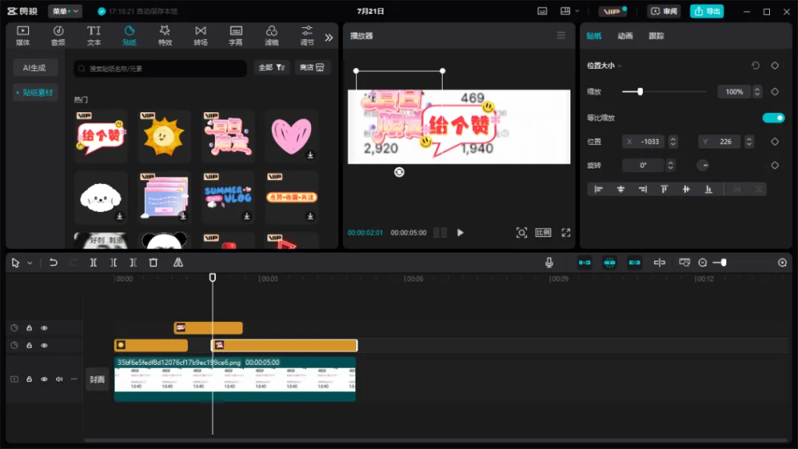This screenshot has width=798, height=449.
Task: Go to the 转场 transitions tab
Action: [200, 36]
